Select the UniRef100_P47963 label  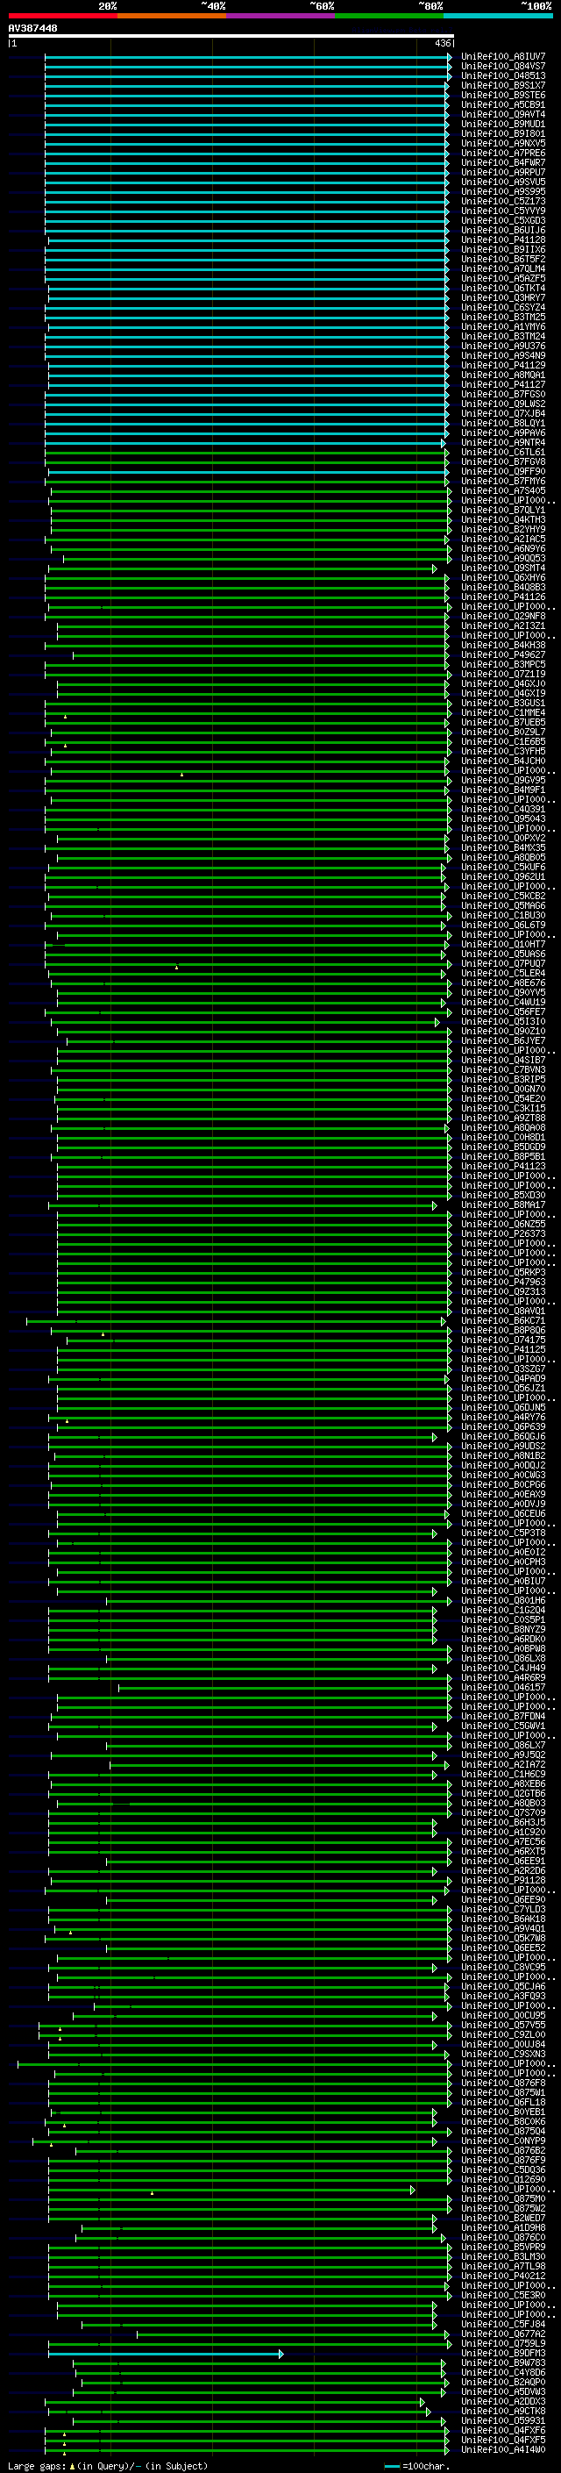(x=502, y=1282)
